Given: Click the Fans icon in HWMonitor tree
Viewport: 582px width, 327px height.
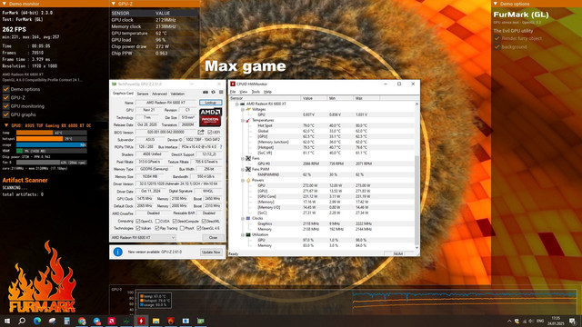Looking at the screenshot, I should click(248, 158).
